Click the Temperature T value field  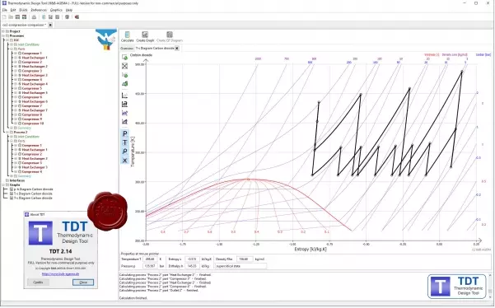point(150,259)
